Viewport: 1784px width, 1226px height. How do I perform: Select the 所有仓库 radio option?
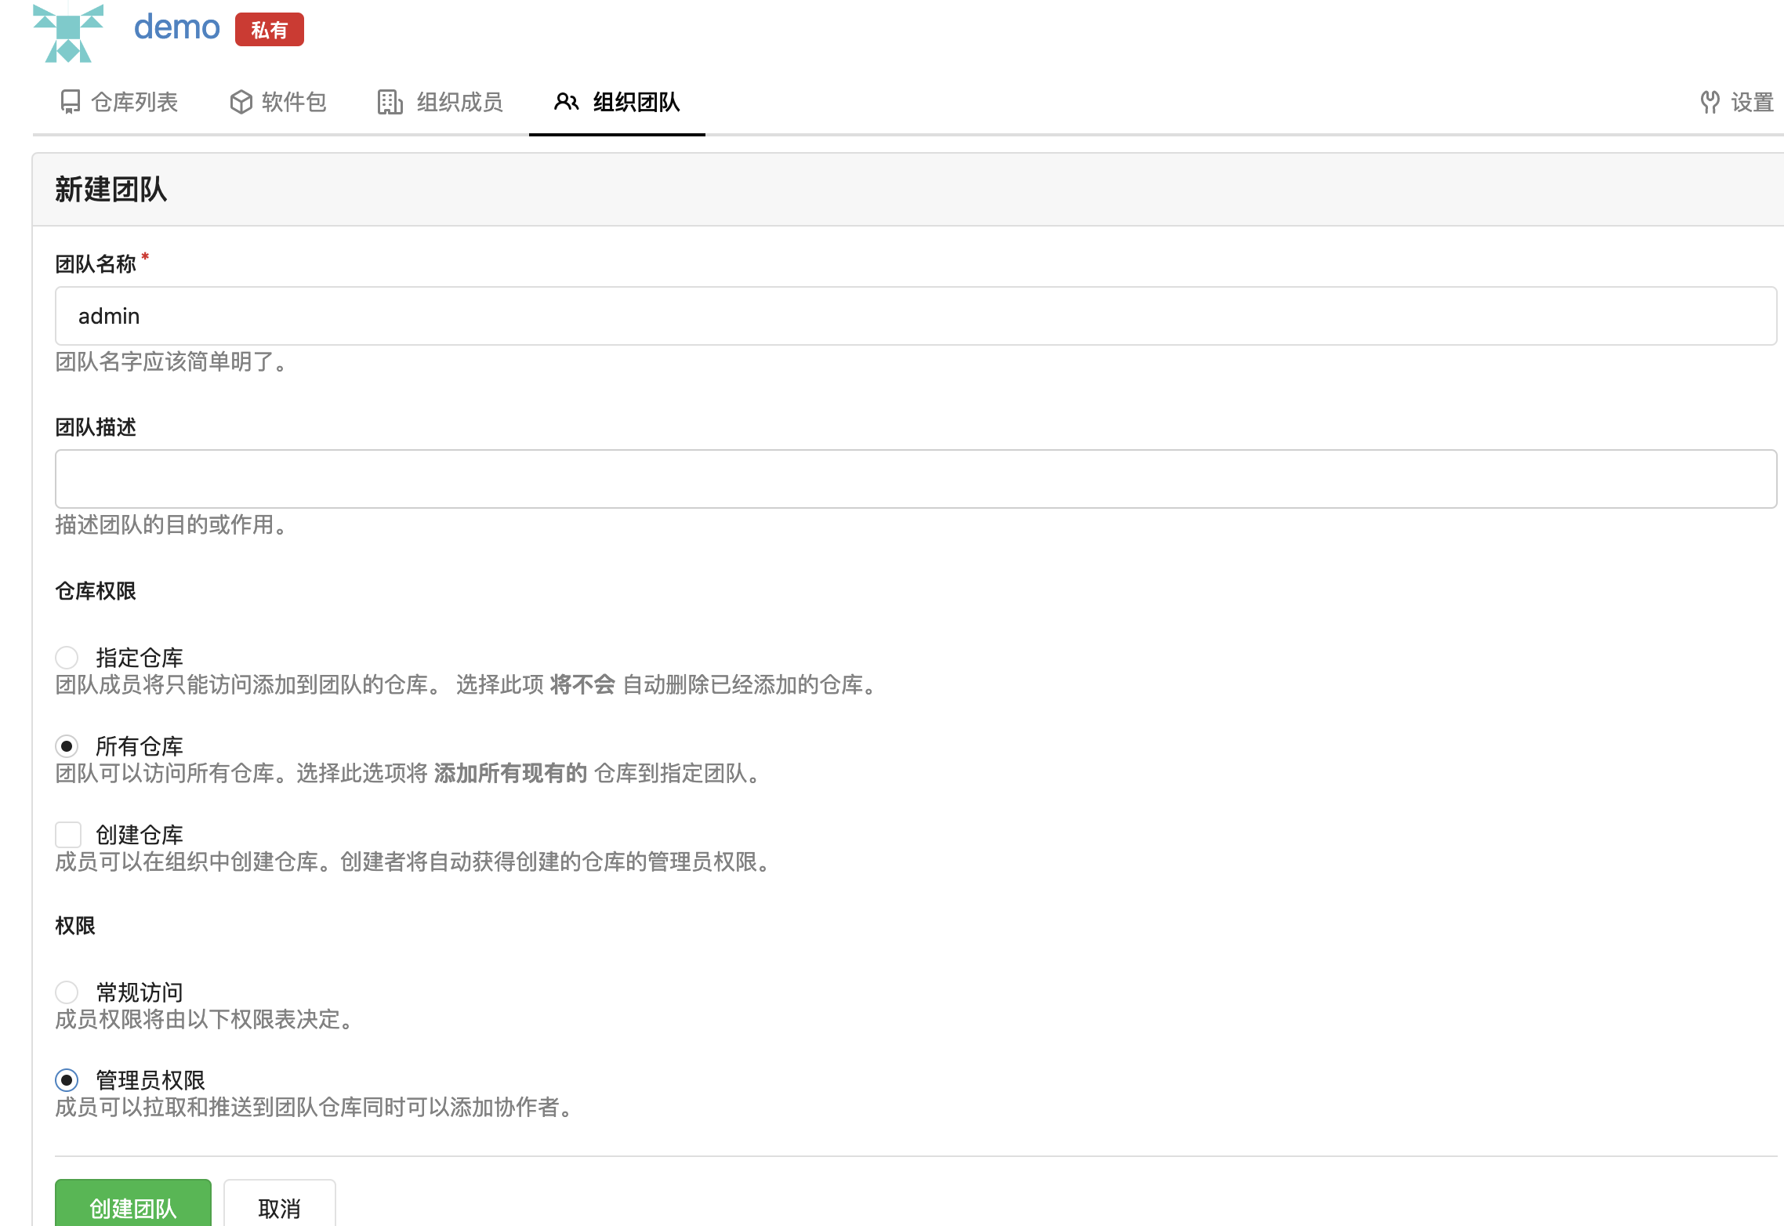(x=67, y=745)
